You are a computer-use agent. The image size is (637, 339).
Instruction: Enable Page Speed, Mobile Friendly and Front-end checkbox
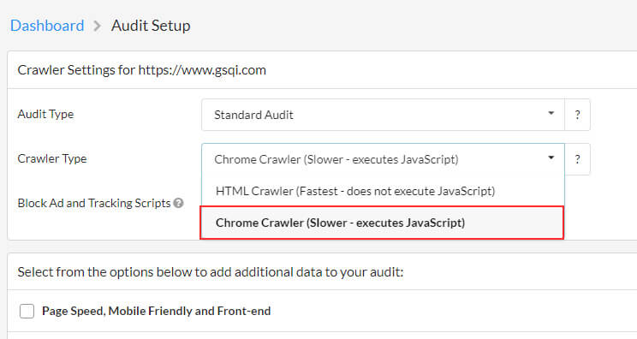click(27, 312)
